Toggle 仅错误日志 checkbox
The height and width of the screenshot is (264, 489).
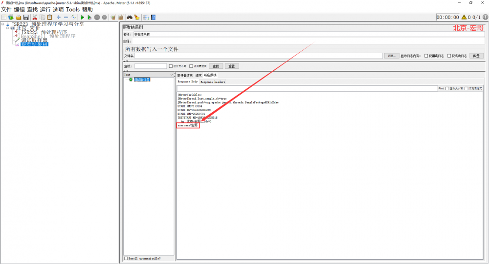(x=426, y=56)
